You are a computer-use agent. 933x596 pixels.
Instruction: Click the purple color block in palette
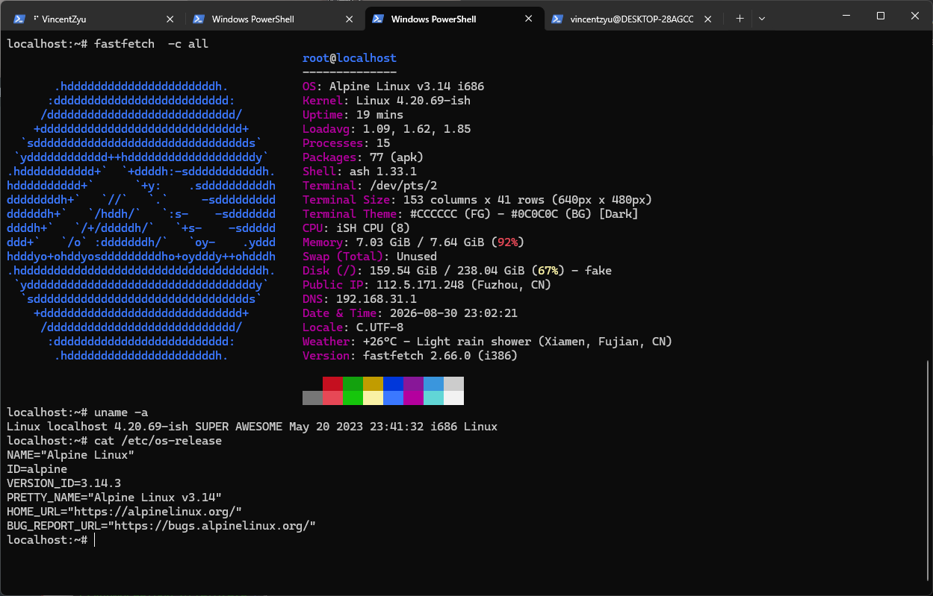pos(413,383)
